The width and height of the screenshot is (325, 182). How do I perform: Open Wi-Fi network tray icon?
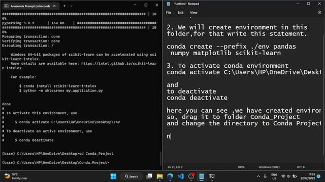(283, 176)
